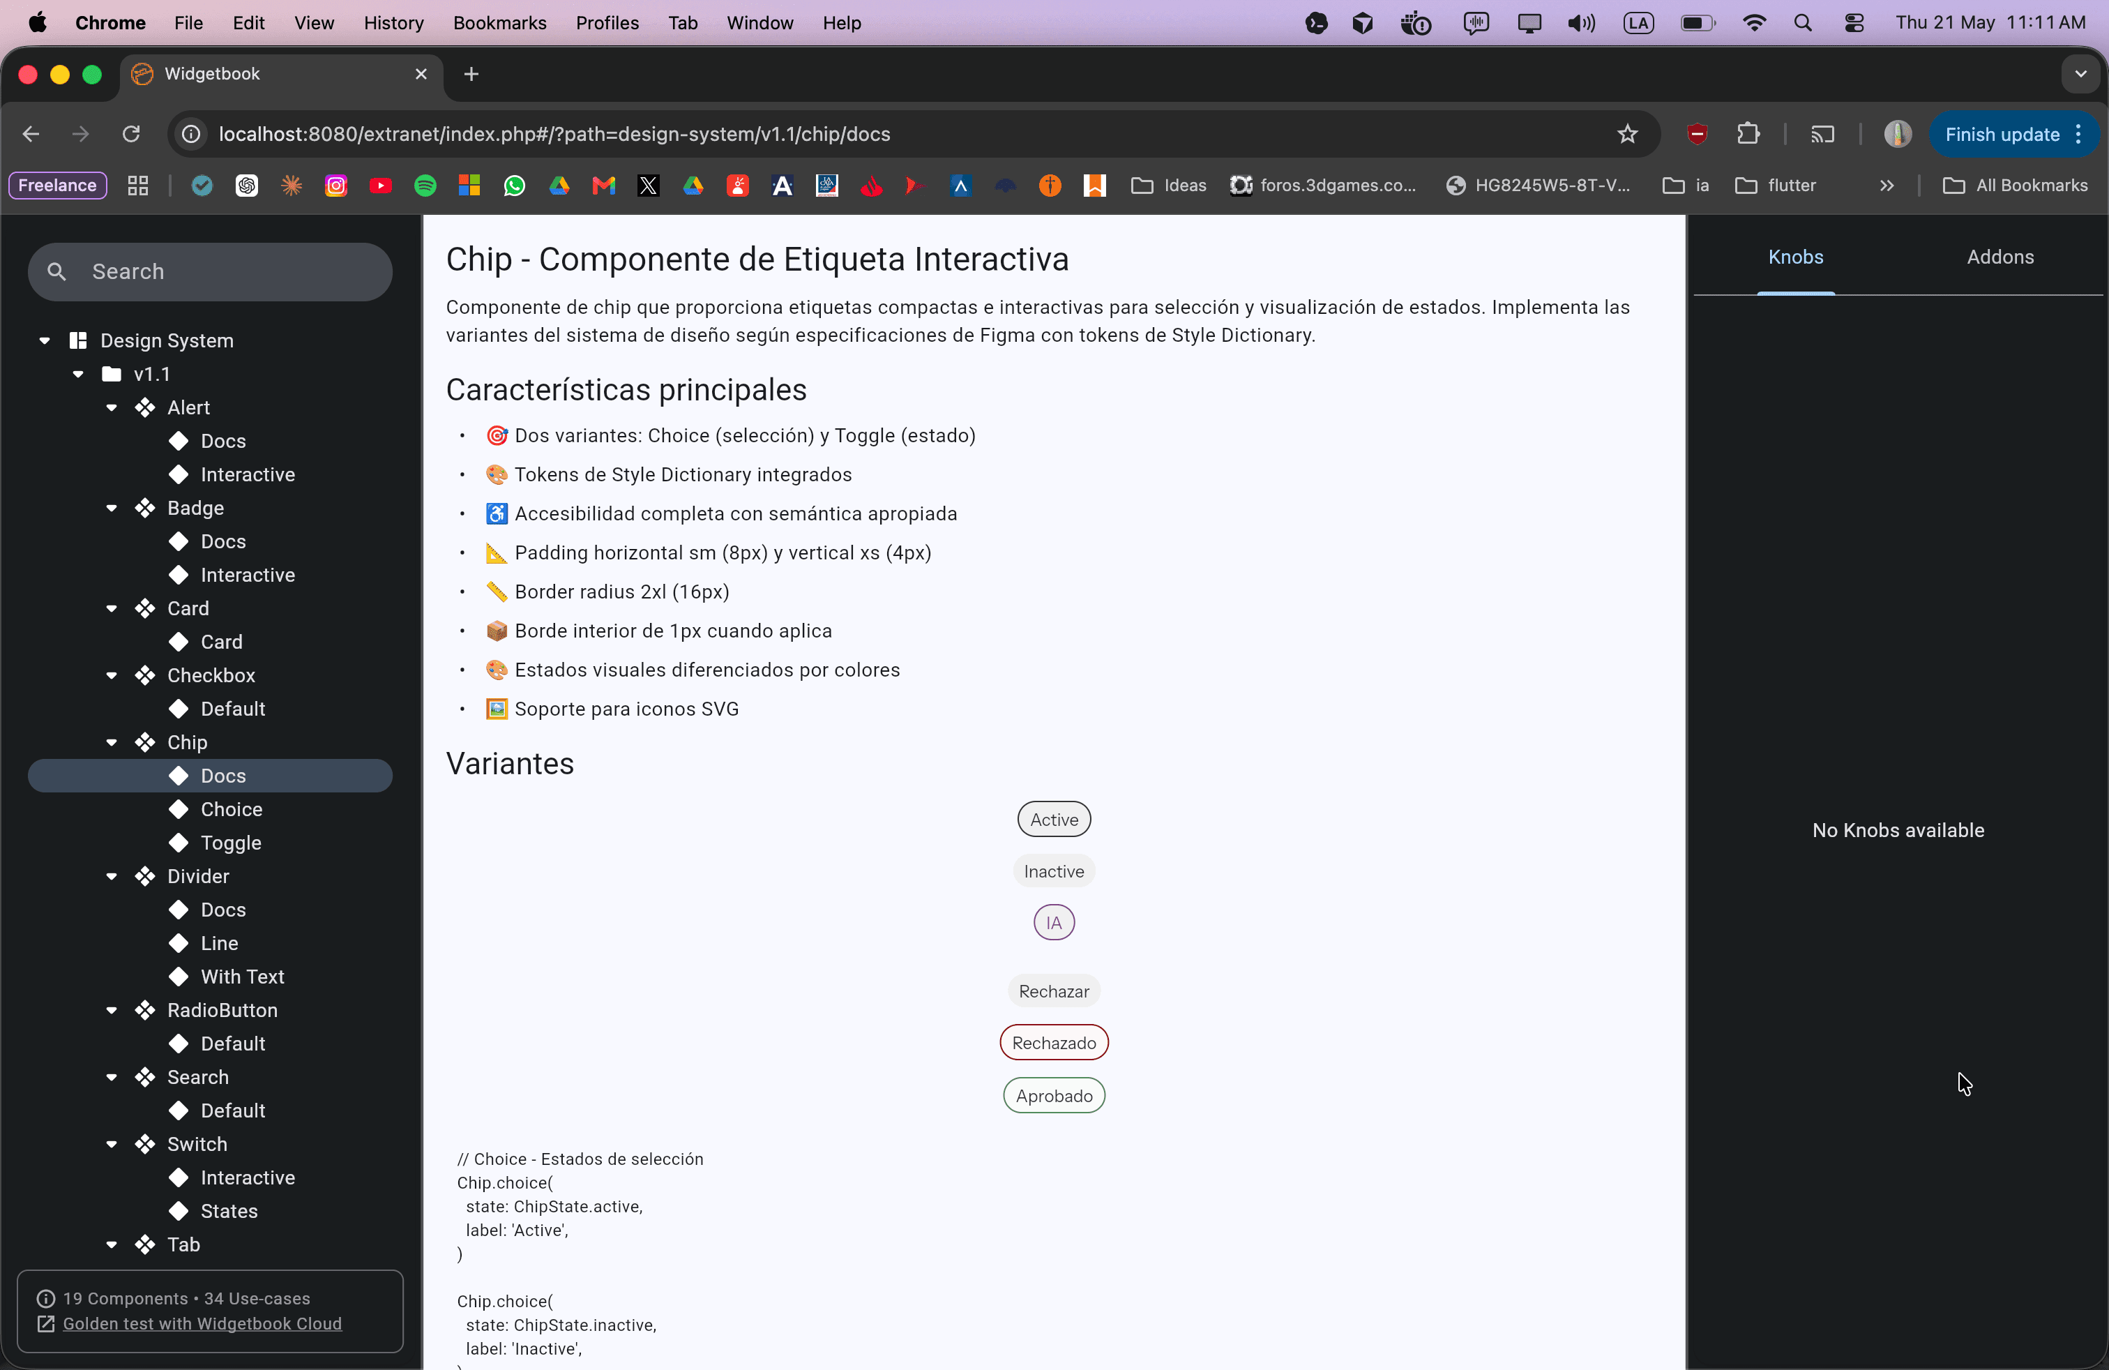
Task: Open the All Bookmarks folder
Action: (x=2015, y=186)
